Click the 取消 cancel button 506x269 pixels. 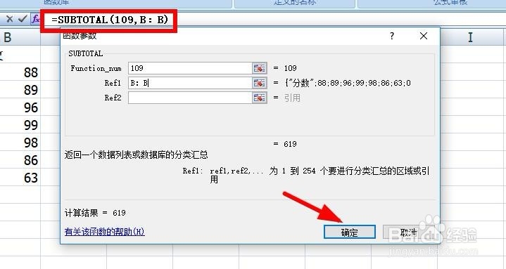click(x=408, y=232)
